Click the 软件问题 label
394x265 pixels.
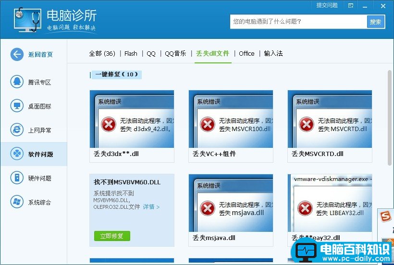pyautogui.click(x=40, y=154)
